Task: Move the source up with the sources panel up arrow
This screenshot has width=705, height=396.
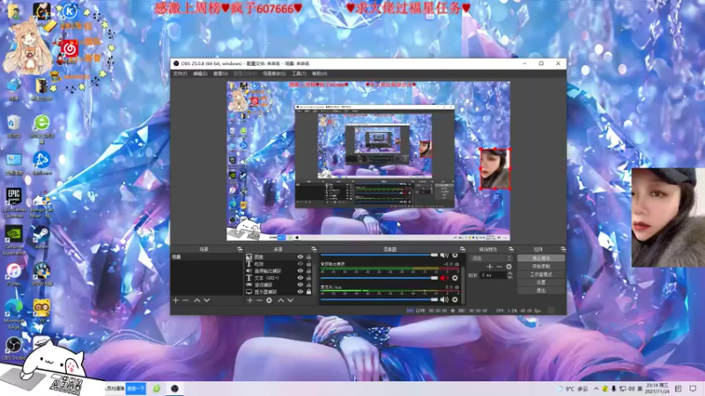Action: pyautogui.click(x=280, y=300)
